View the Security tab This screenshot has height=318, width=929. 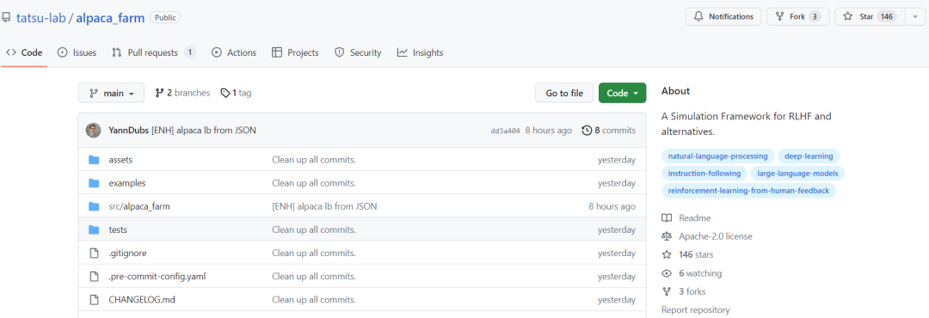click(x=358, y=52)
